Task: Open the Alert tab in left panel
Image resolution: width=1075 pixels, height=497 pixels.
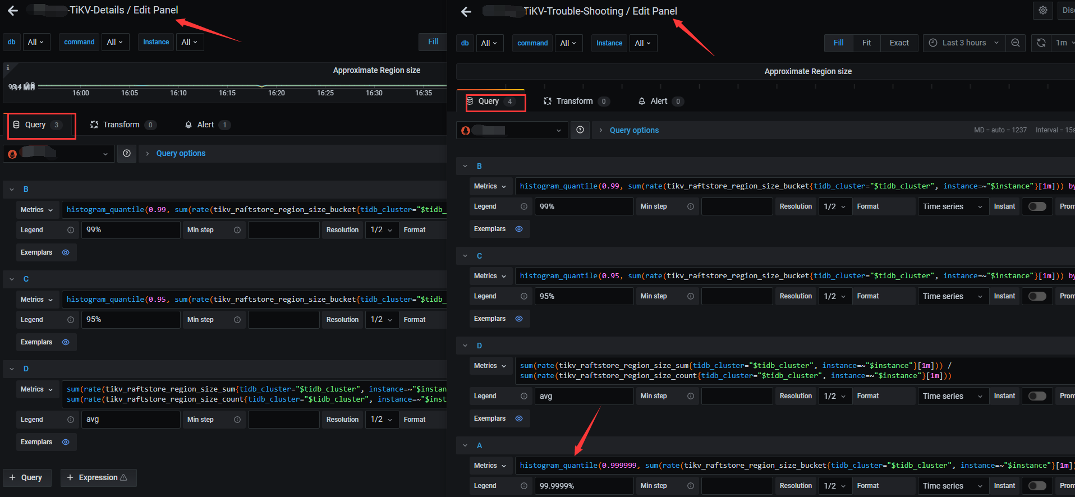Action: click(205, 125)
